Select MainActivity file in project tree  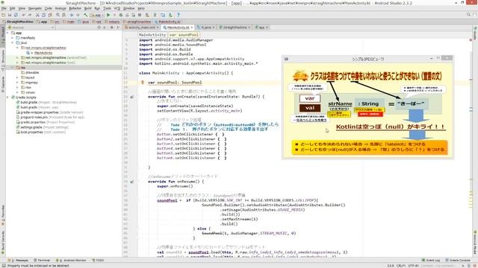tap(43, 53)
